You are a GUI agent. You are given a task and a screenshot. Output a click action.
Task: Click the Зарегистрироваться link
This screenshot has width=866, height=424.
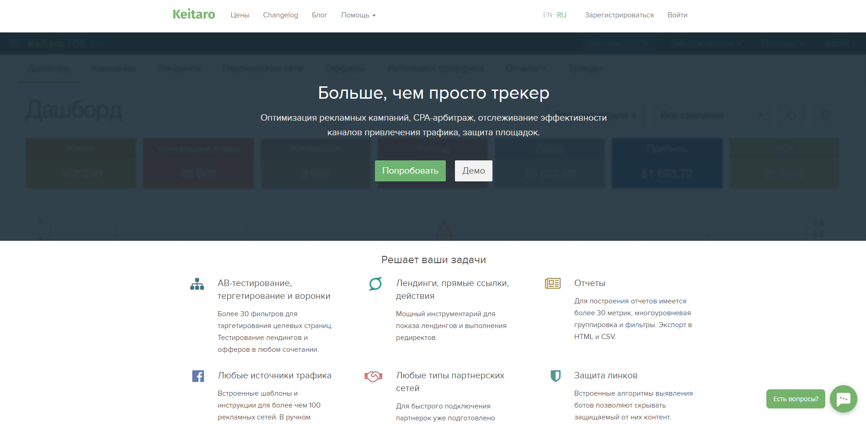619,15
